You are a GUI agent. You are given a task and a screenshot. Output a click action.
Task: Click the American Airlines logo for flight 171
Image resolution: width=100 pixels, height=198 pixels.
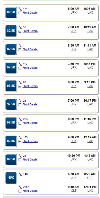point(20,9)
